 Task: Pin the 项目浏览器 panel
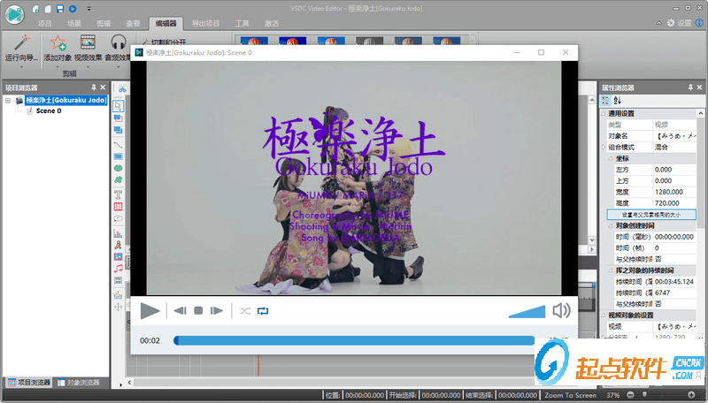[94, 87]
